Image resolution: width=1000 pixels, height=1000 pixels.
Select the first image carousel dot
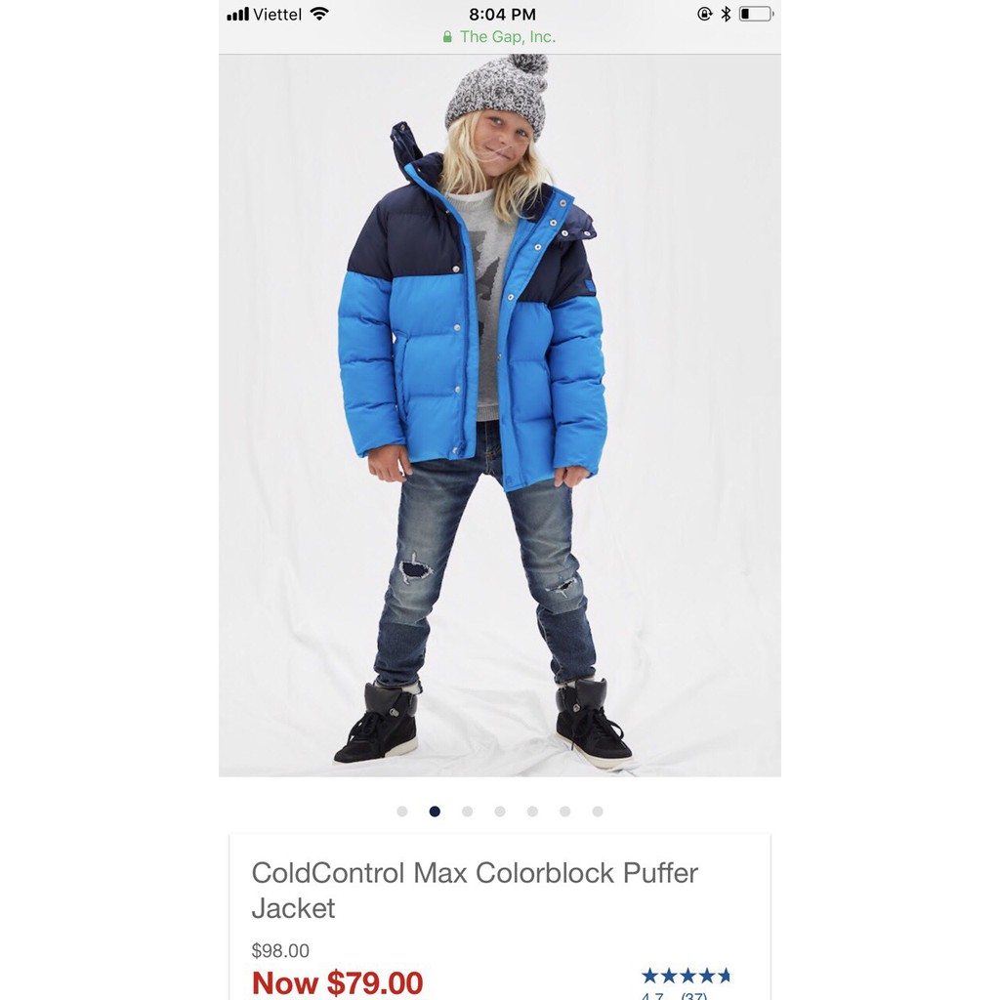401,812
